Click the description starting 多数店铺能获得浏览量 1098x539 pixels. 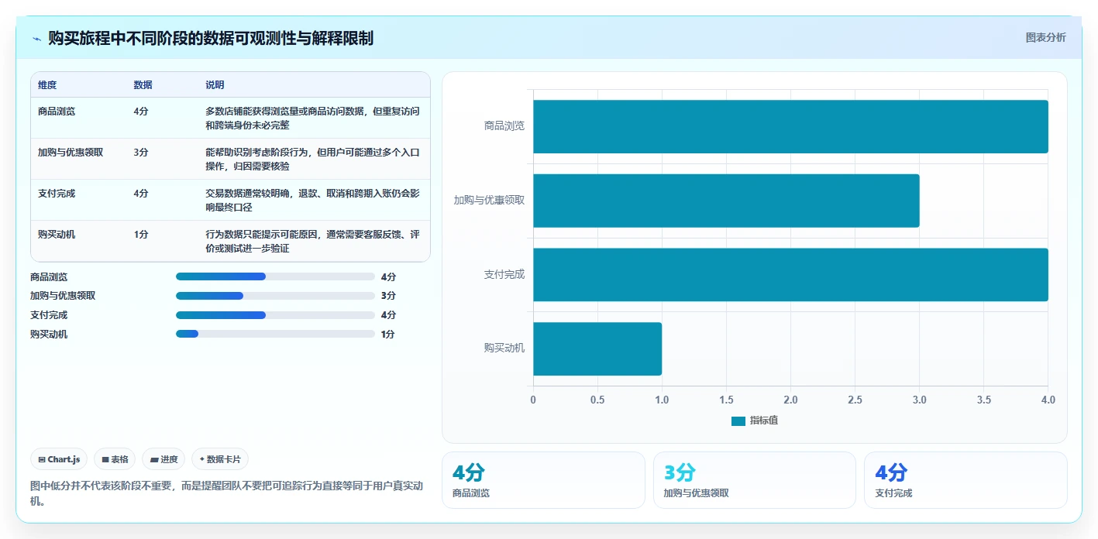pos(313,118)
